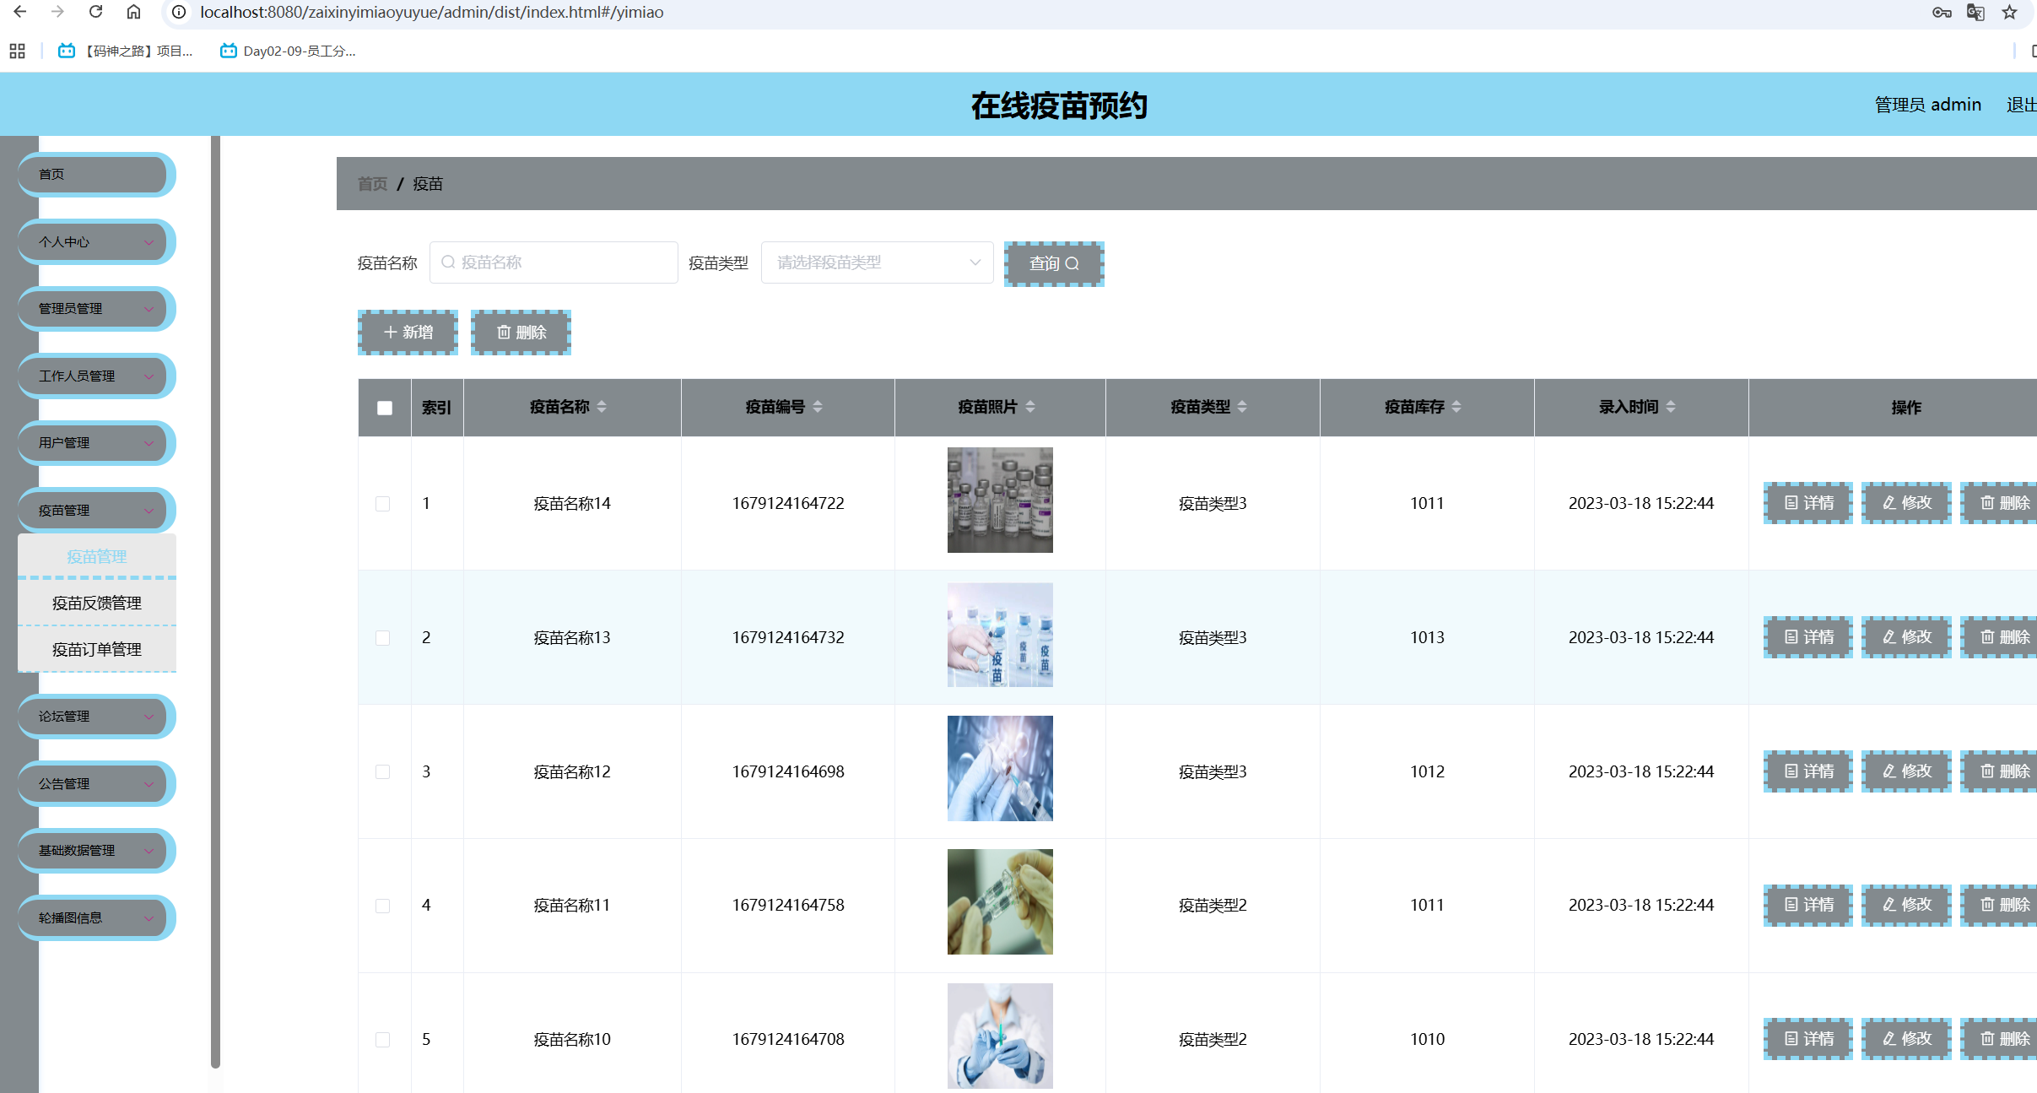Click the 疫苗名称 search input field

554,262
